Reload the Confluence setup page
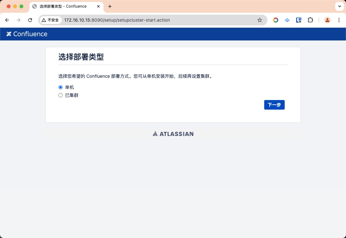The image size is (346, 238). click(x=30, y=20)
